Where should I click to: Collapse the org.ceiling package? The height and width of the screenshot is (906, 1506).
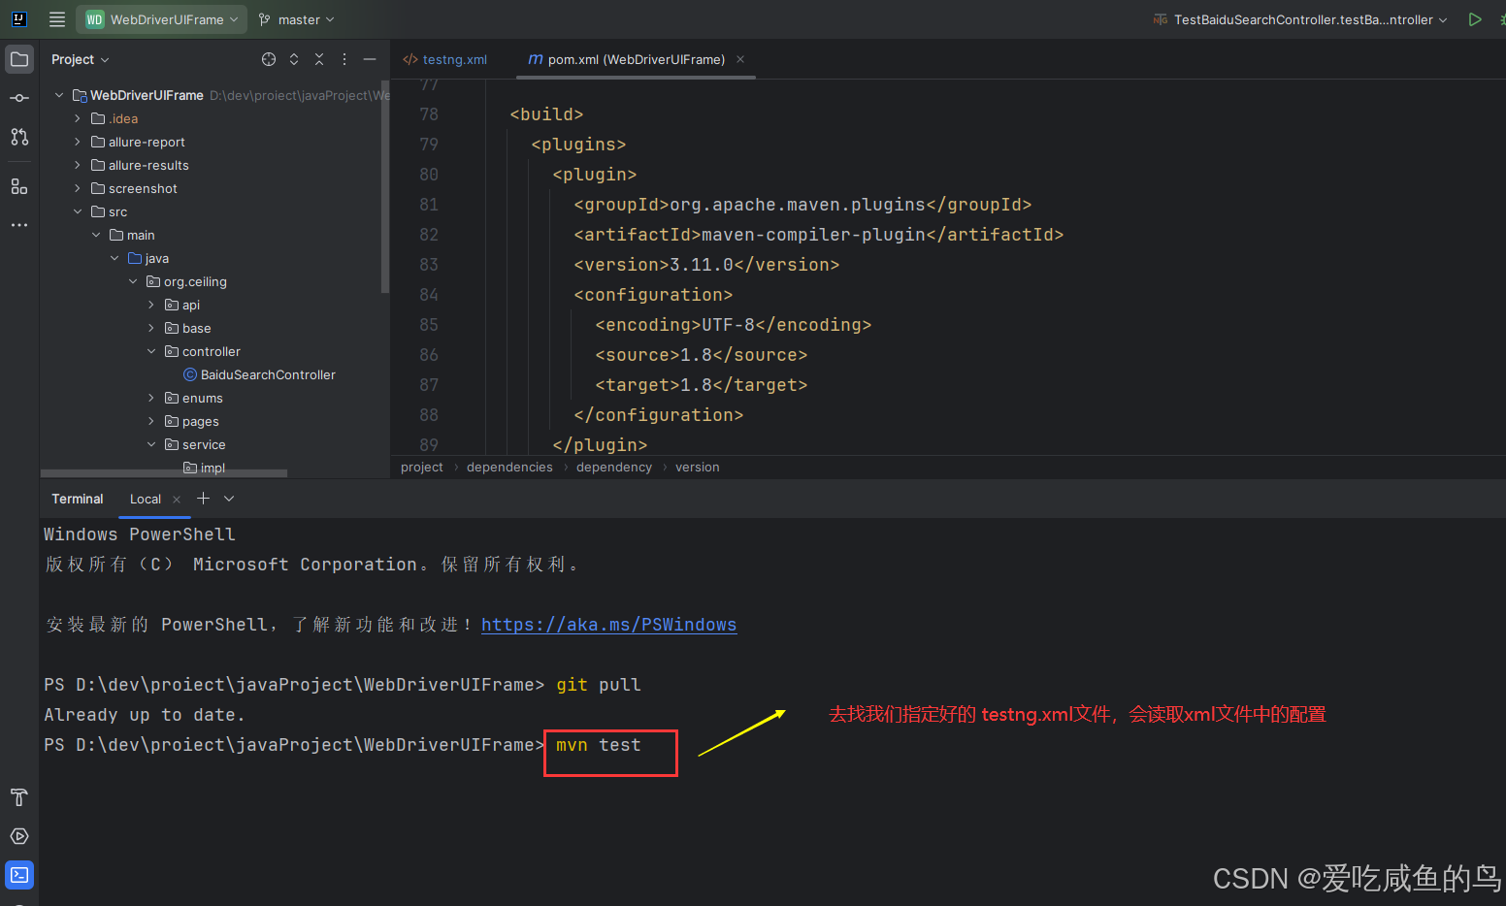133,281
